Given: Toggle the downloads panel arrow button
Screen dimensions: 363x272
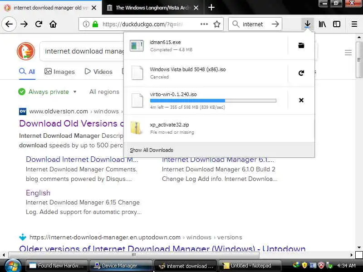Looking at the screenshot, I should [x=308, y=24].
